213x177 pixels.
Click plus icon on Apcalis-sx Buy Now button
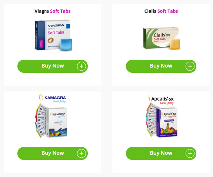(x=190, y=154)
